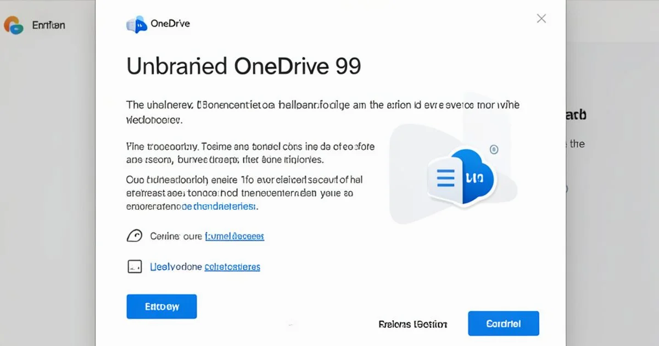Image resolution: width=659 pixels, height=346 pixels.
Task: Open the fumel dacees link
Action: click(x=234, y=236)
